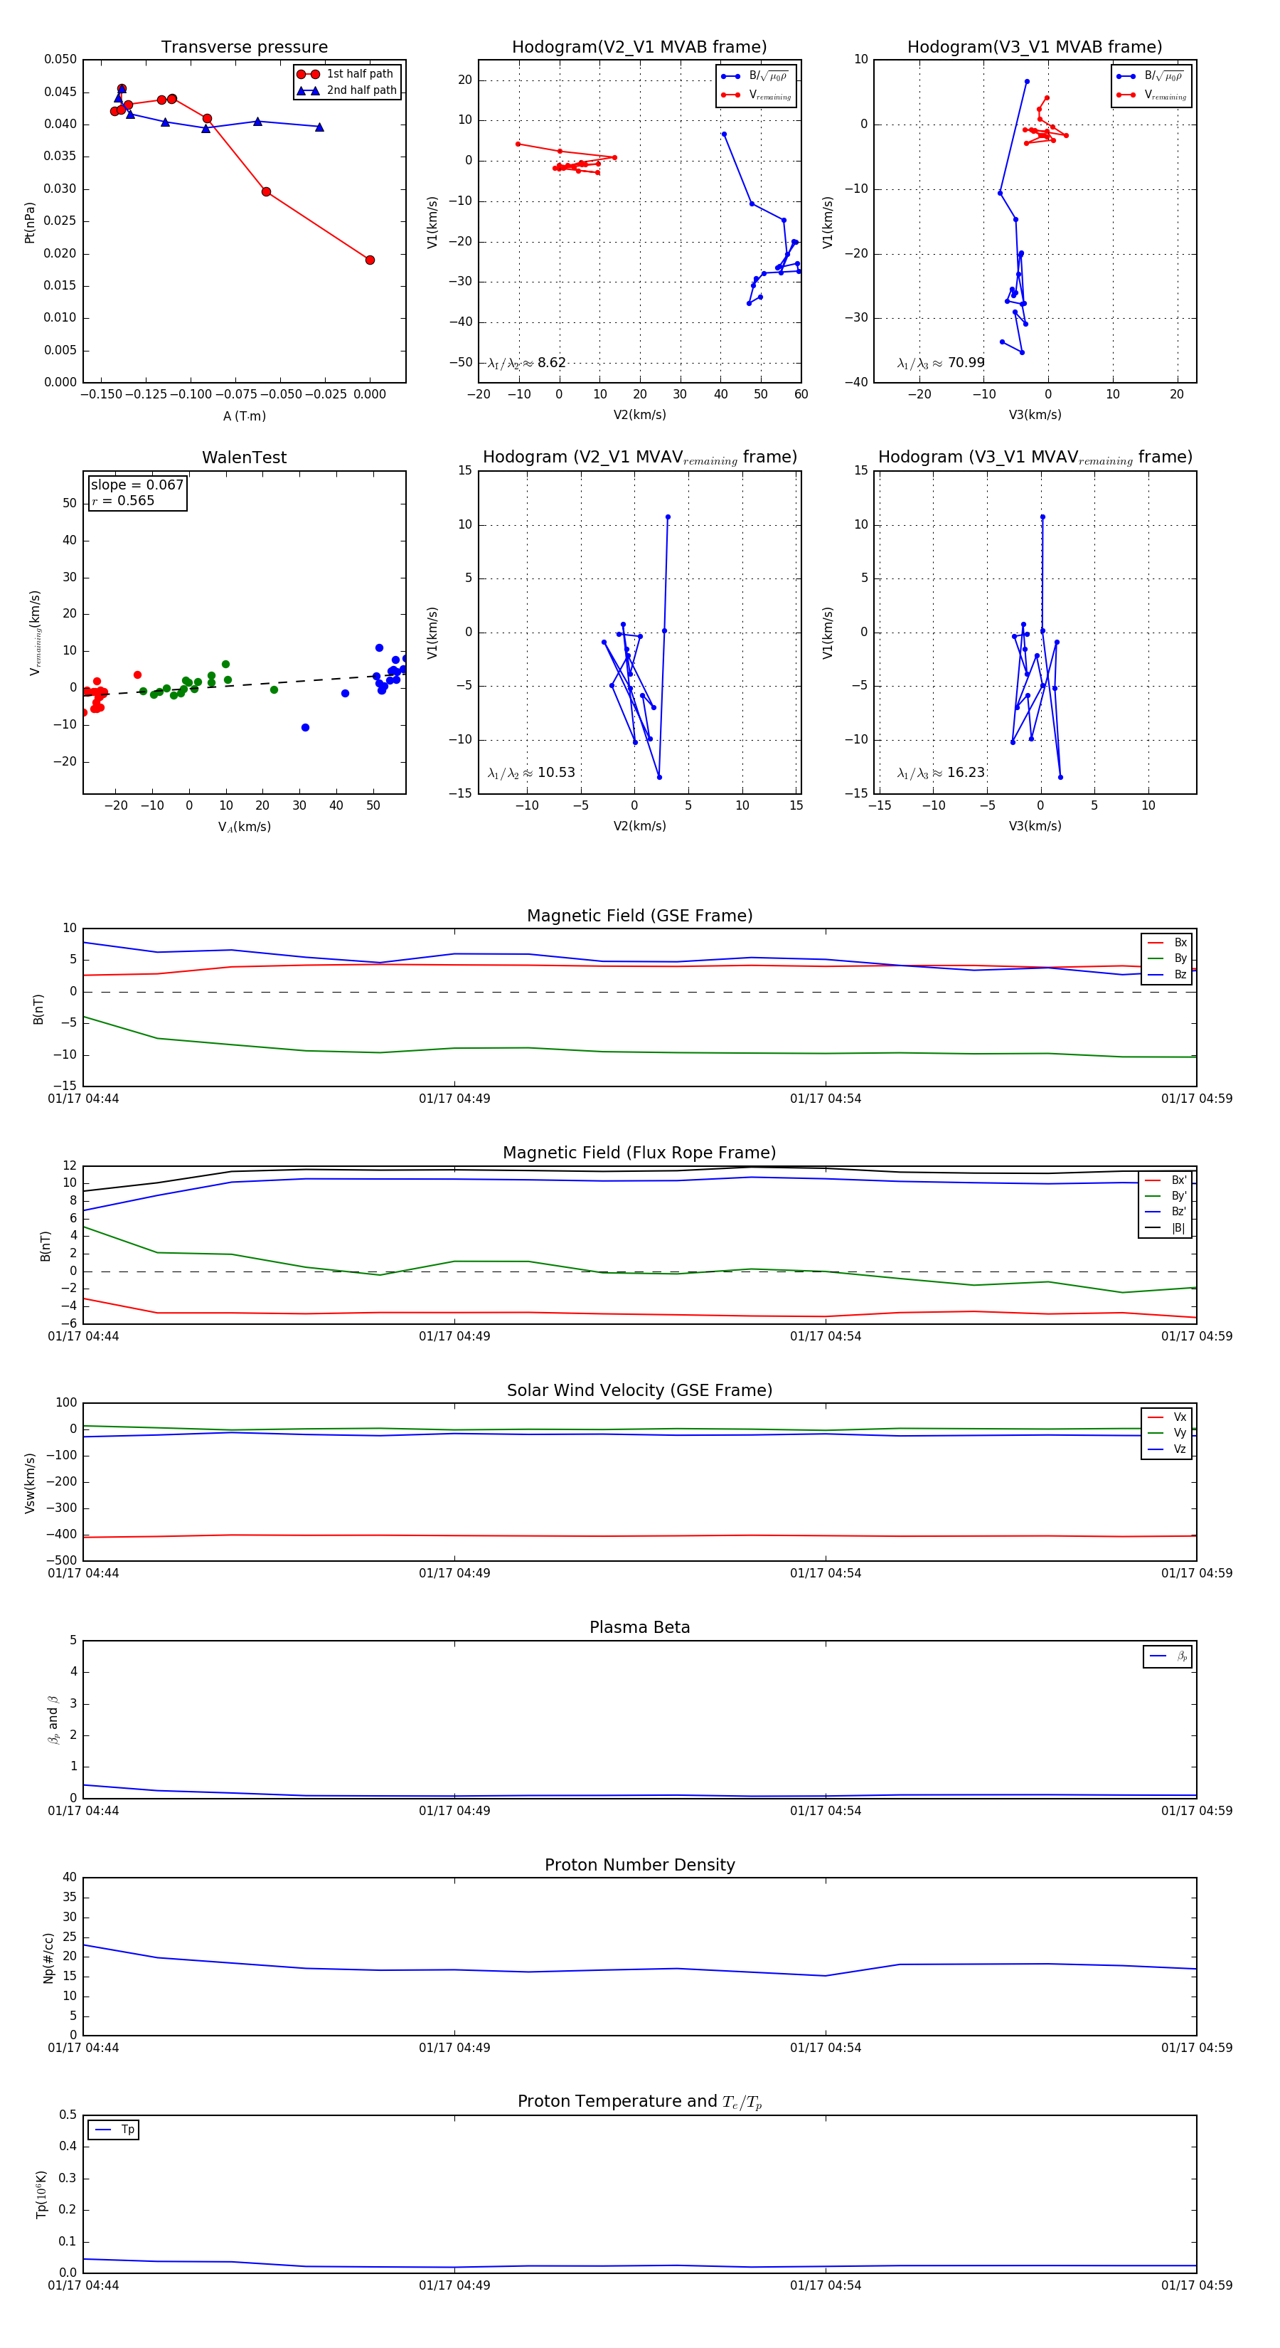1280x2348 pixels.
Task: Select the "By'" legend entry
Action: (x=1166, y=1196)
